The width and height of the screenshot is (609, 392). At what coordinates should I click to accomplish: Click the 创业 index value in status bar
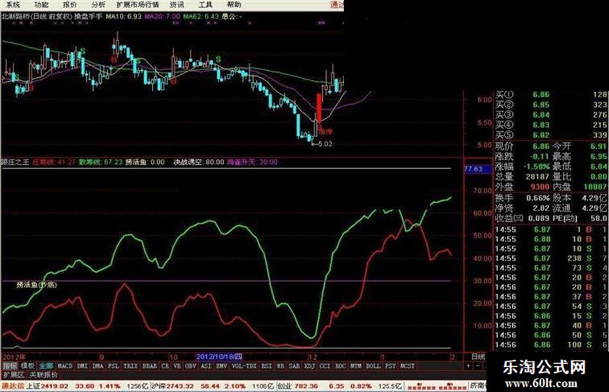point(307,386)
